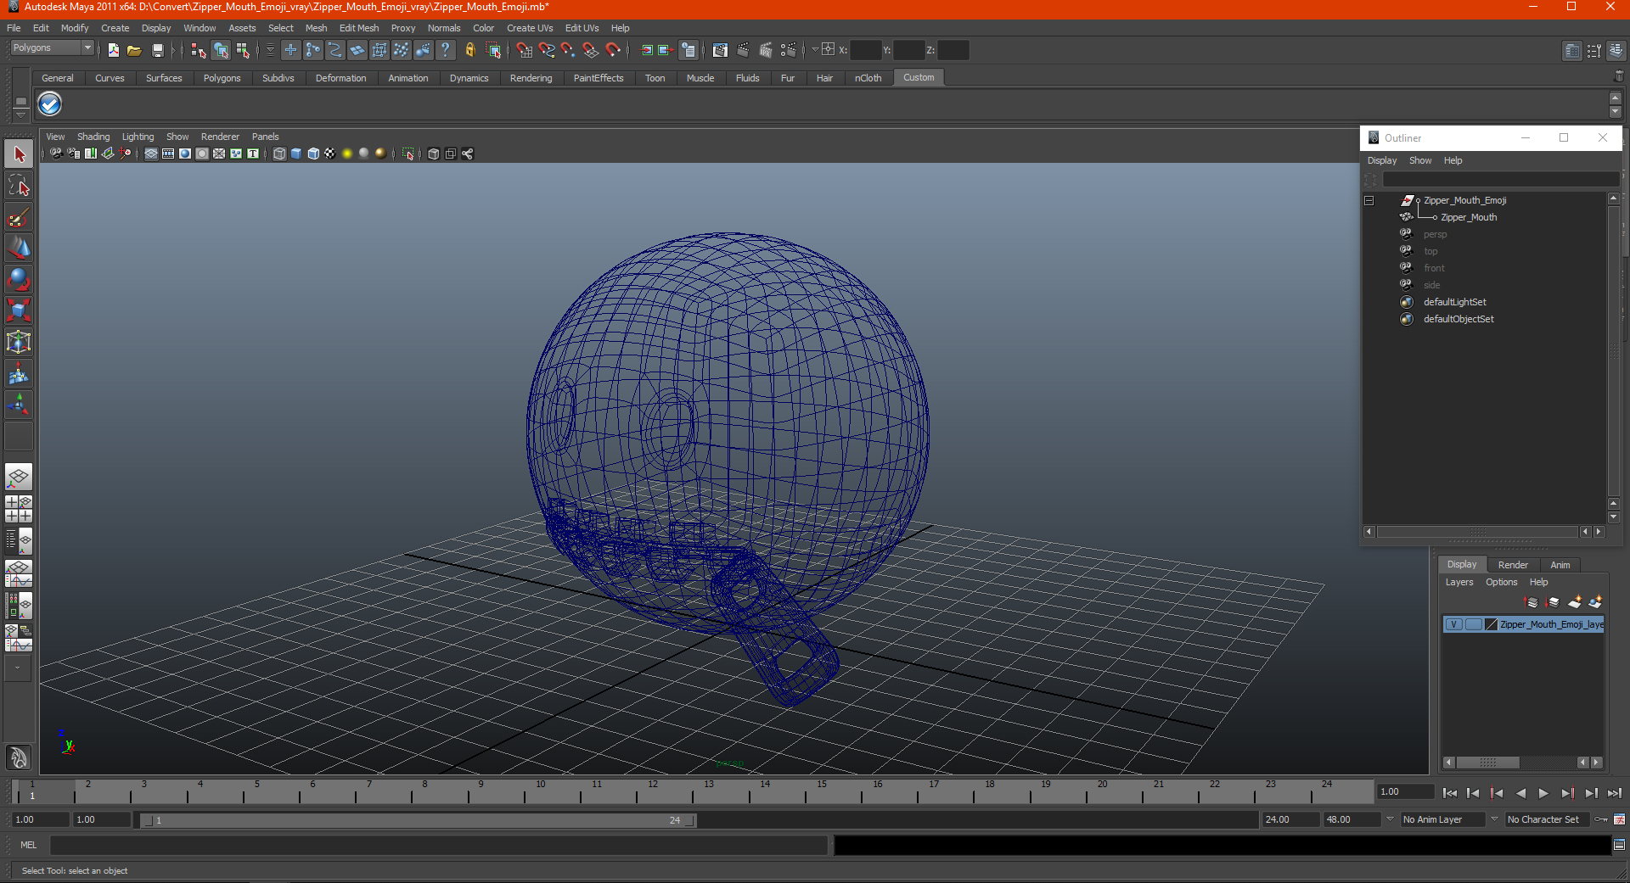Select the Show Manipulator tool
This screenshot has width=1630, height=883.
click(19, 405)
